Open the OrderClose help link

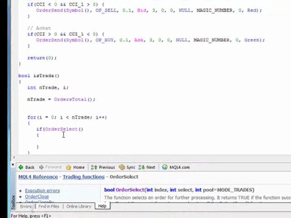point(37,197)
